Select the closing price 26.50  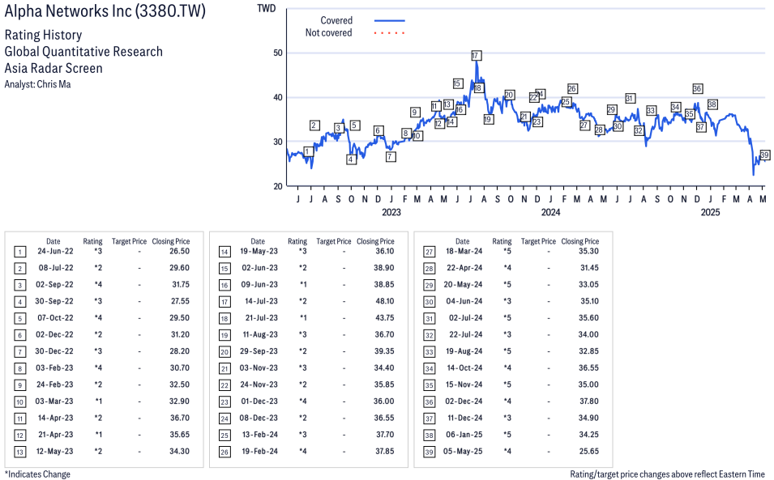point(180,252)
